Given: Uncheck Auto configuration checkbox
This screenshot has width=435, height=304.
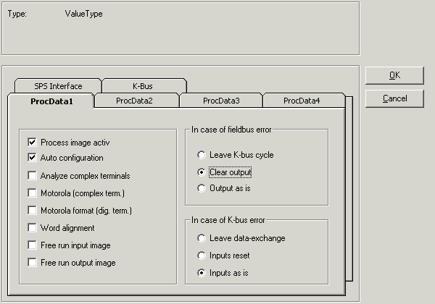Looking at the screenshot, I should point(32,158).
